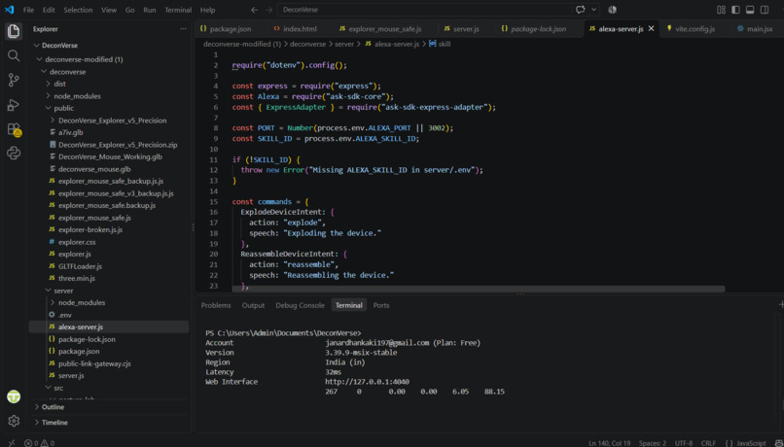Collapse the deconverse folder

tap(109, 72)
